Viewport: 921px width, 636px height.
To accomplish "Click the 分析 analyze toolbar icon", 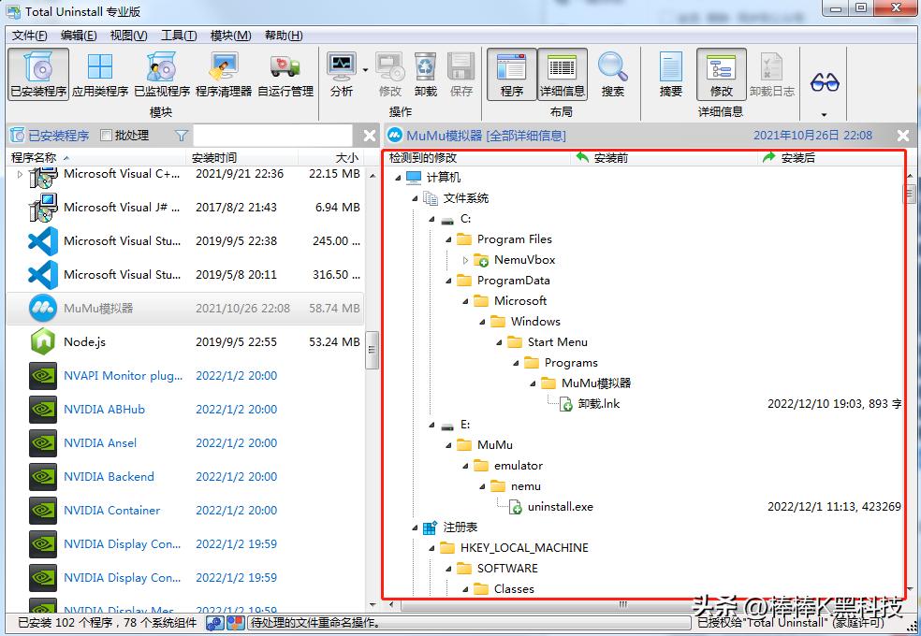I will (342, 74).
